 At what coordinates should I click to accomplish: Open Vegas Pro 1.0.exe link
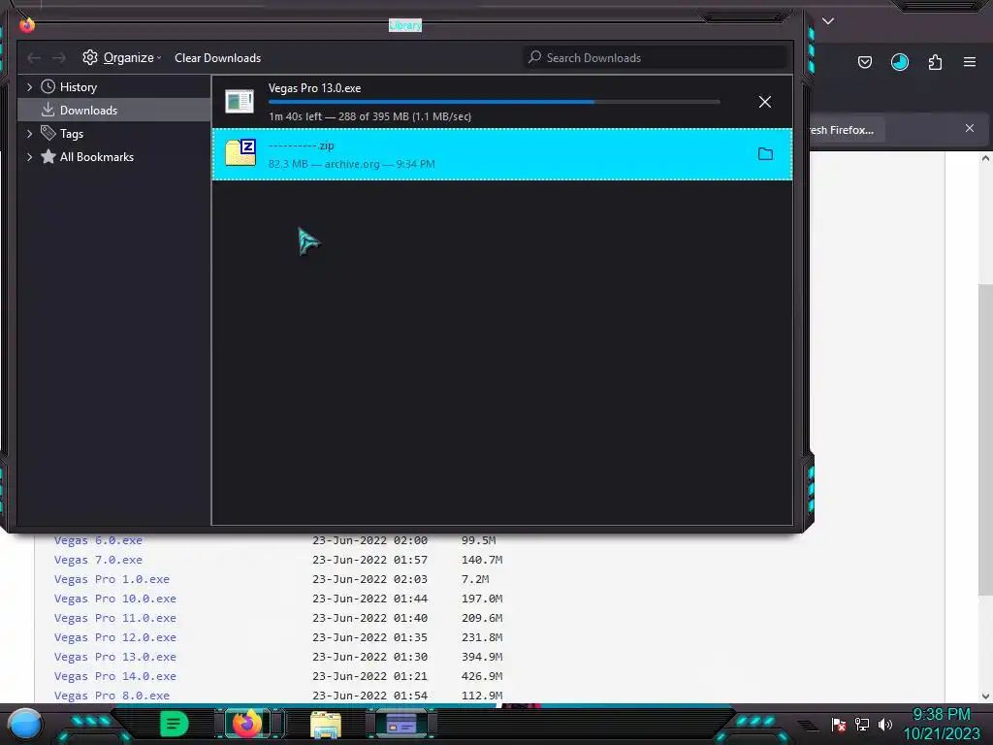pyautogui.click(x=112, y=579)
